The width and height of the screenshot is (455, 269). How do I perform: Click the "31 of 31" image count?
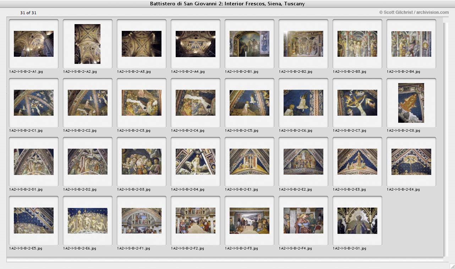coord(28,13)
